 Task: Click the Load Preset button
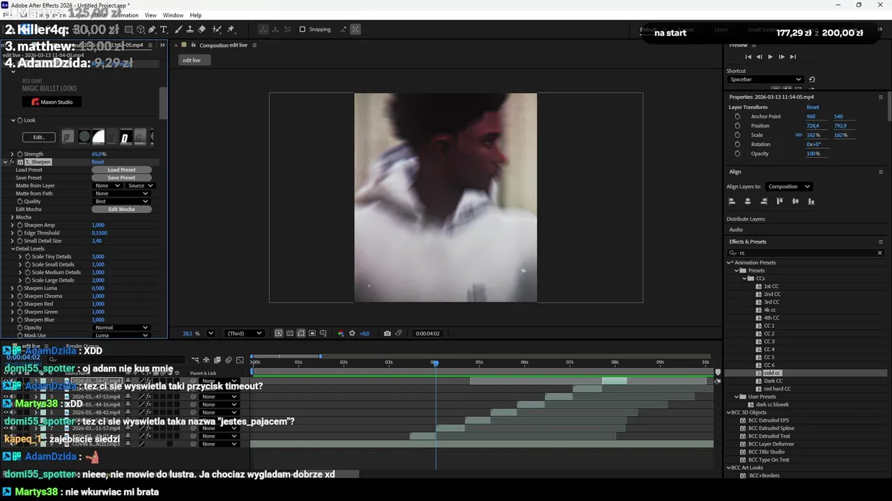pyautogui.click(x=121, y=170)
